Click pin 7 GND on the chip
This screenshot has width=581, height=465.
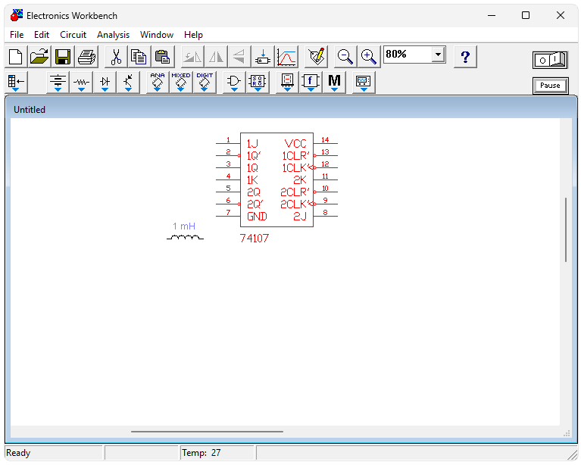click(228, 216)
